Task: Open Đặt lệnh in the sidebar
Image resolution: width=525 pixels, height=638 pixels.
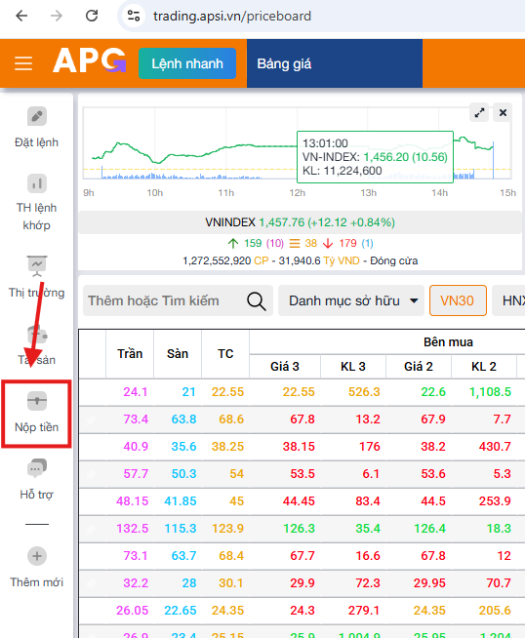Action: point(37,128)
